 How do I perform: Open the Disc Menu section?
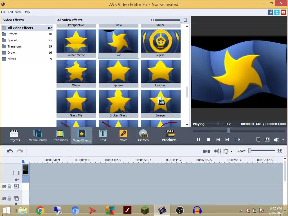[143, 136]
